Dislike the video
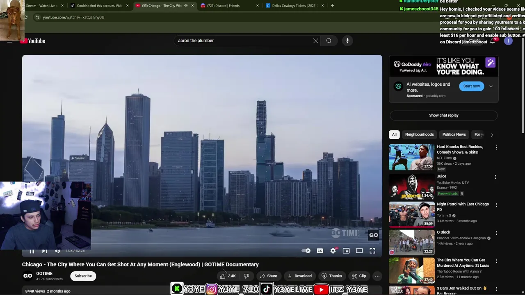Image resolution: width=525 pixels, height=295 pixels. (247, 276)
